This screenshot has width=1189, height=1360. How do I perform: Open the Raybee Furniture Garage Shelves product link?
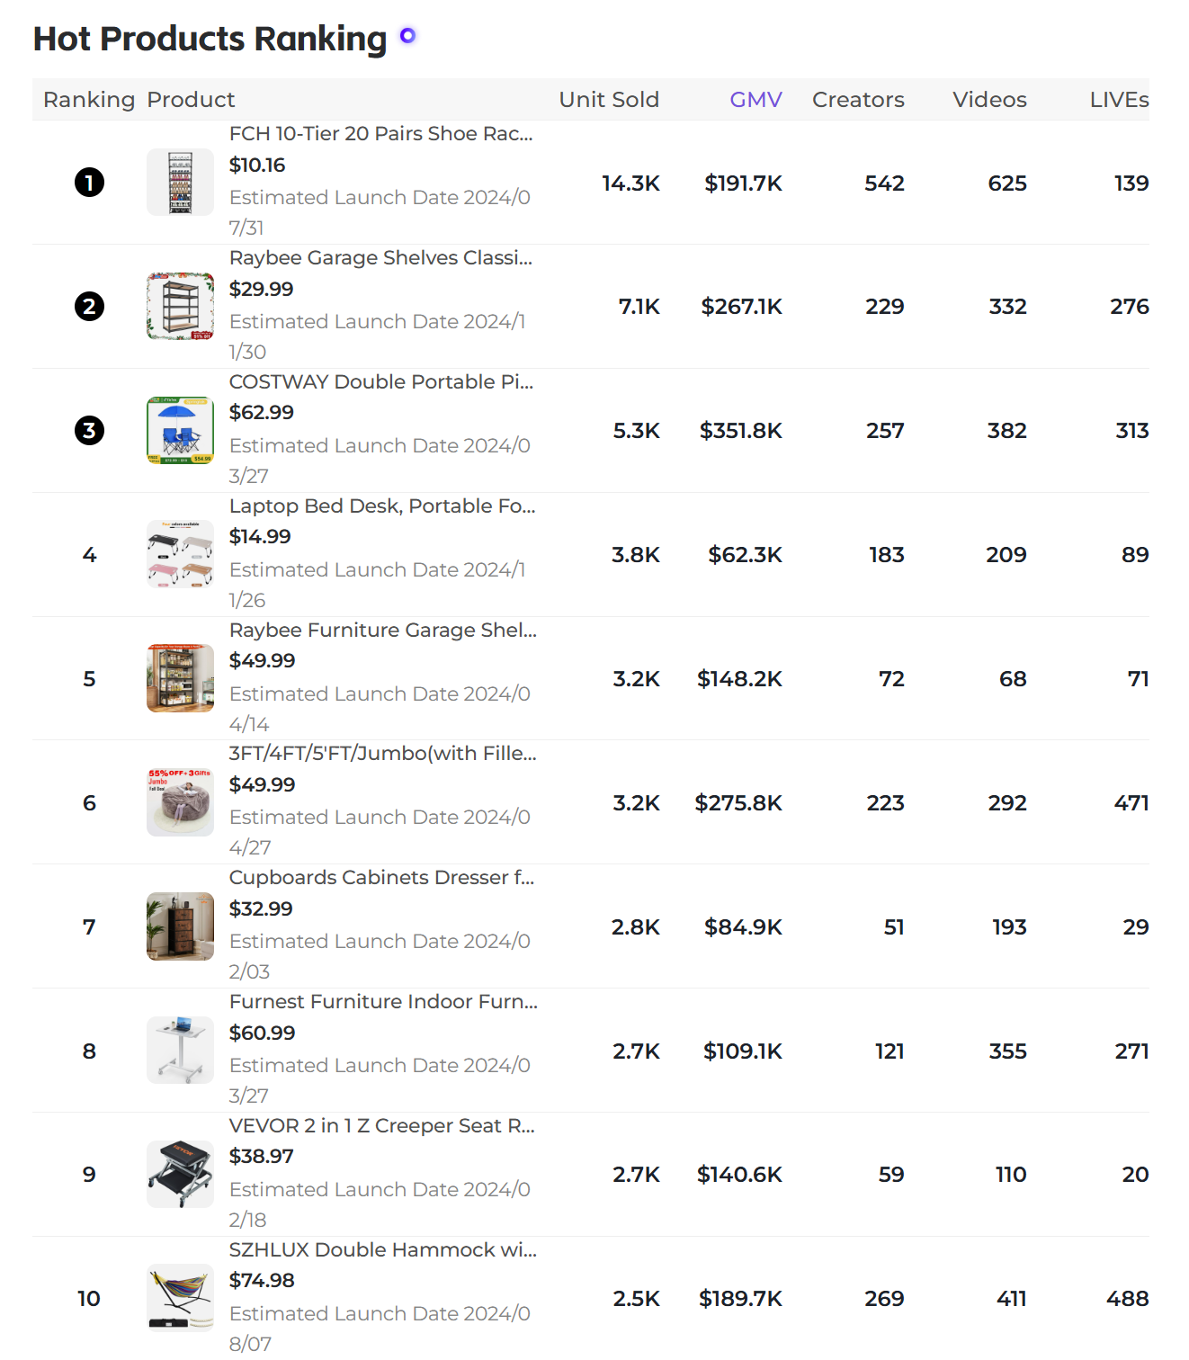coord(383,631)
